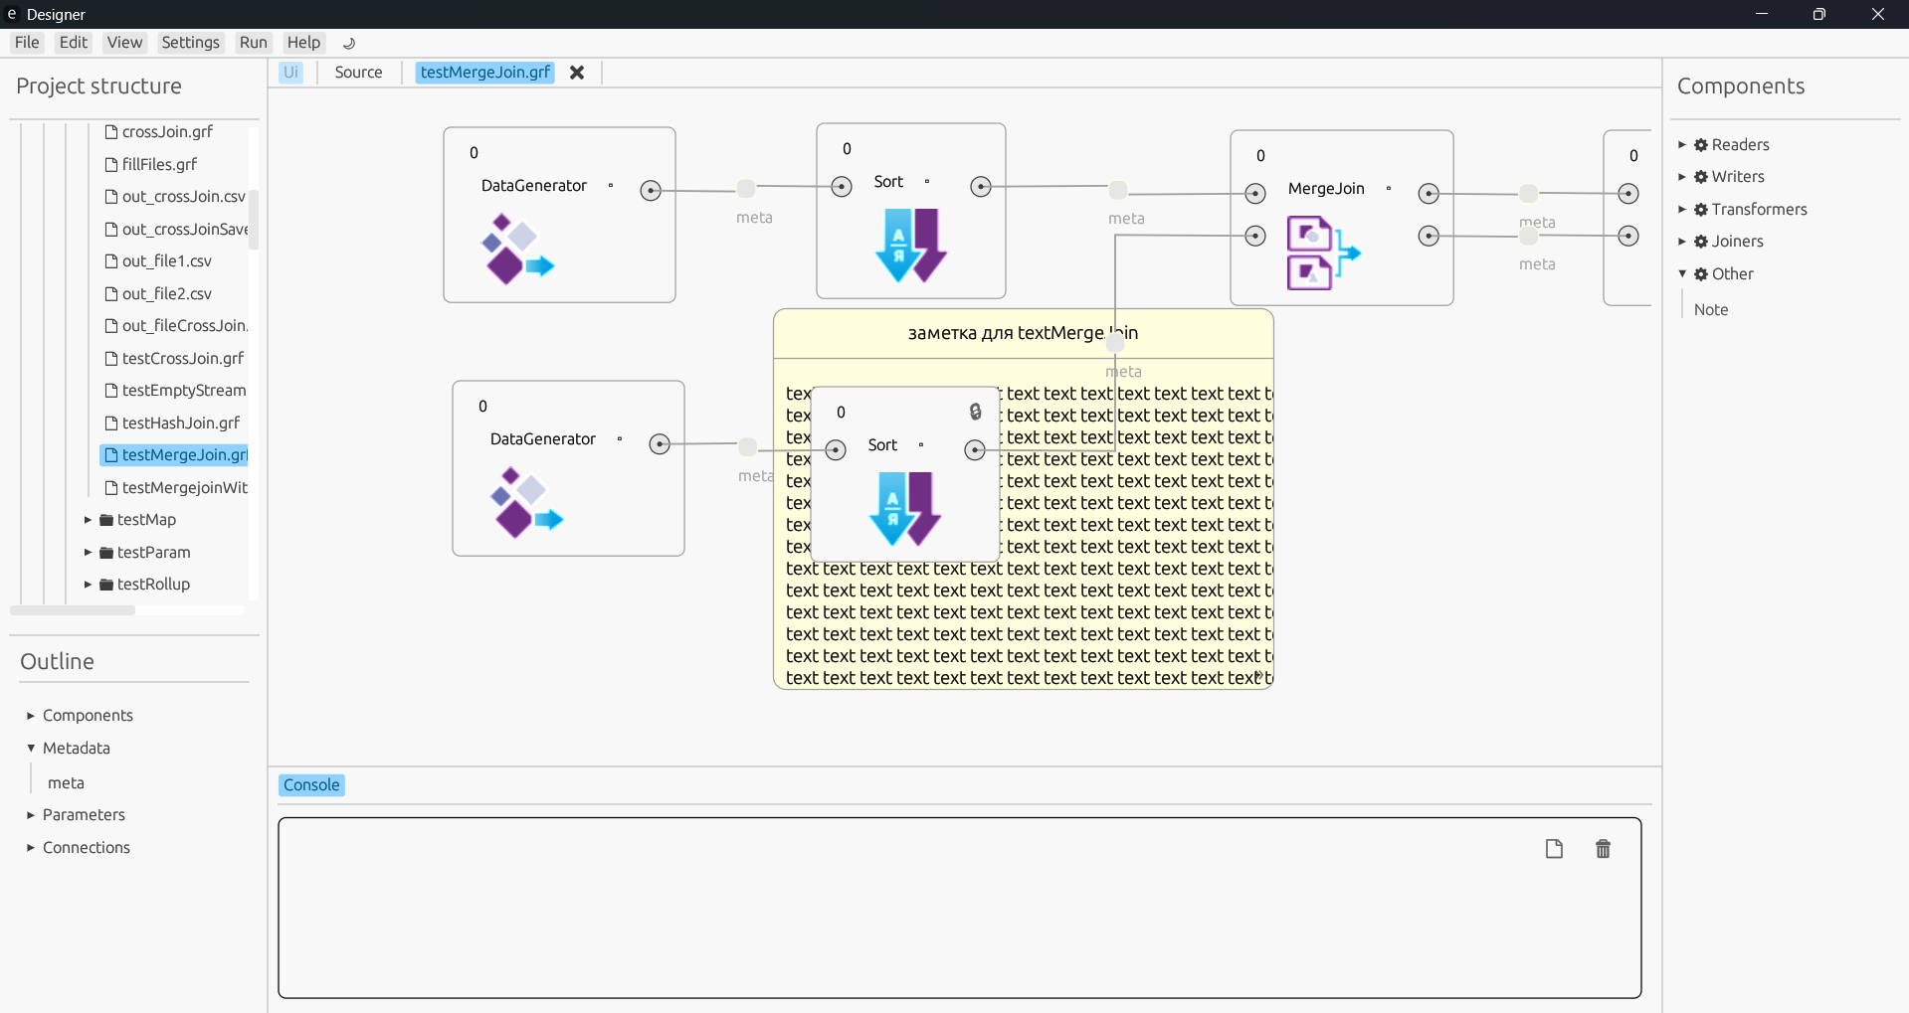This screenshot has height=1013, width=1909.
Task: Expand the testParam folder
Action: [x=88, y=553]
